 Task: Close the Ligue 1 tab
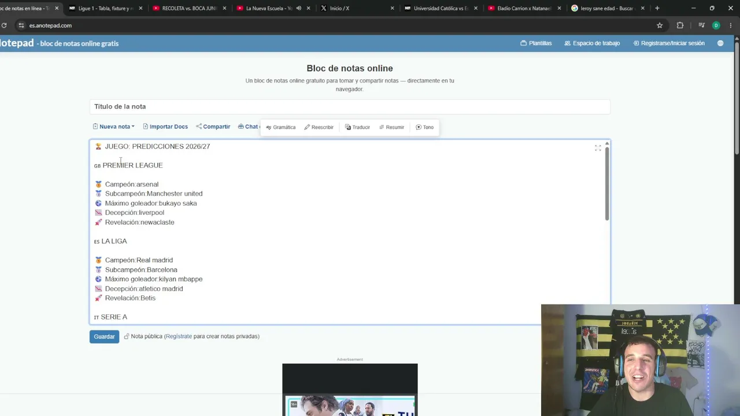[140, 8]
